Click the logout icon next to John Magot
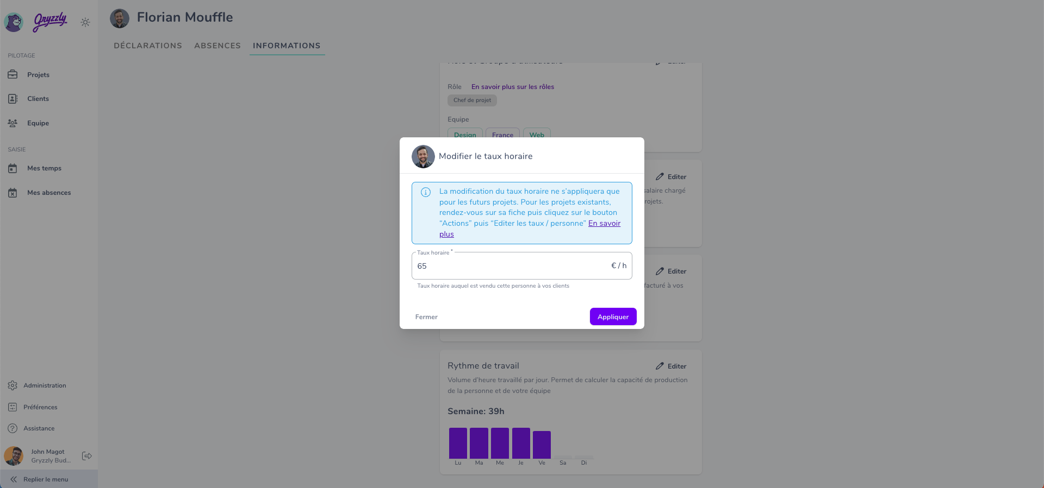This screenshot has width=1044, height=488. coord(86,456)
